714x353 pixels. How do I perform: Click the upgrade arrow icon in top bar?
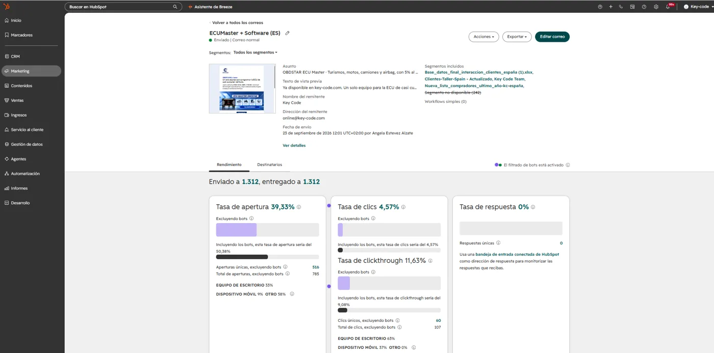[600, 7]
